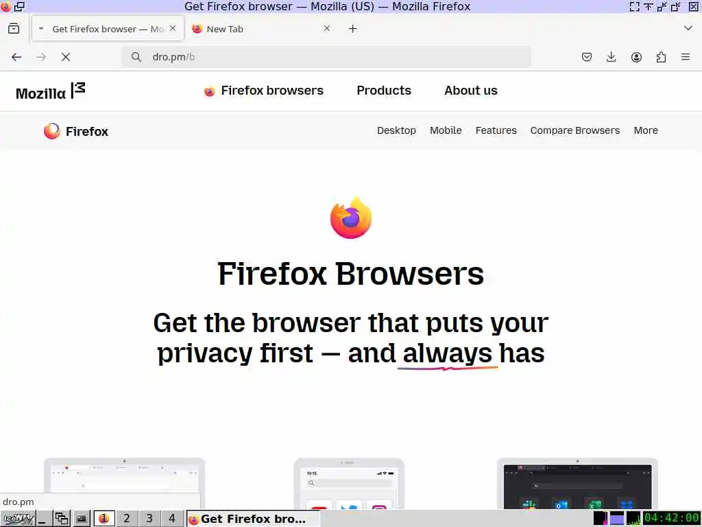Image resolution: width=702 pixels, height=527 pixels.
Task: Switch to workspace 4
Action: (x=172, y=519)
